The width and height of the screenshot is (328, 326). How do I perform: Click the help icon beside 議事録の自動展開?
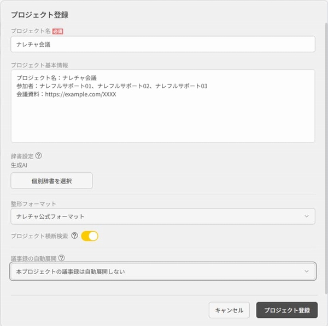click(61, 258)
